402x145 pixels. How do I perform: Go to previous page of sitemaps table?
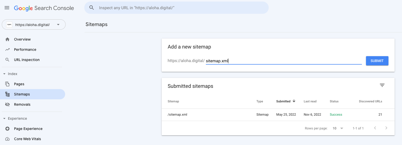click(x=375, y=128)
